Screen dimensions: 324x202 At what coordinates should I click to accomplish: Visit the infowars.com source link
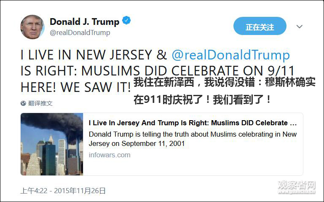(110, 155)
